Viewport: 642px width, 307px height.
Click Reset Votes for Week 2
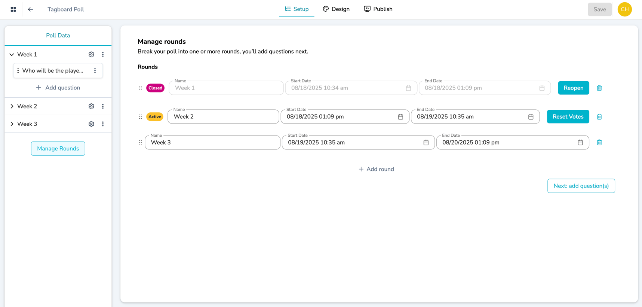(568, 117)
